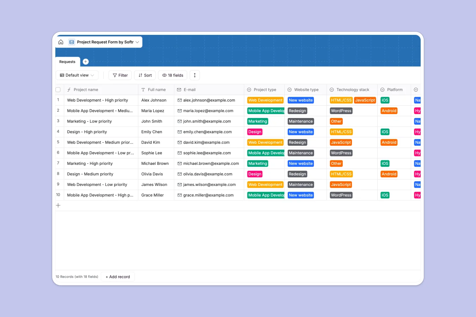Screen dimensions: 476x317
Task: Select the row containing Grace Miller
Action: point(58,195)
